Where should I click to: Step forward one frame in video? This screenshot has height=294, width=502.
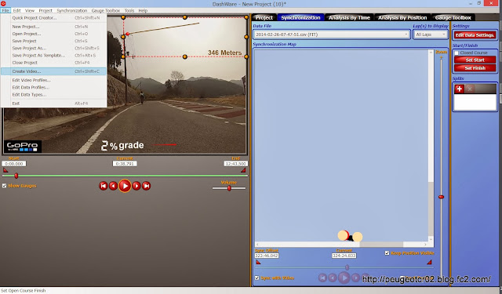tap(136, 186)
